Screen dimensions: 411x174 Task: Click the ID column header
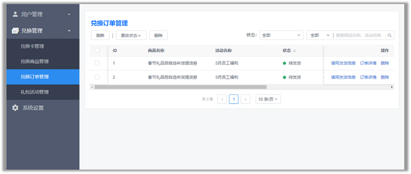click(115, 50)
